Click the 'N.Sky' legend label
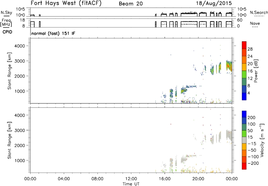 coord(6,12)
